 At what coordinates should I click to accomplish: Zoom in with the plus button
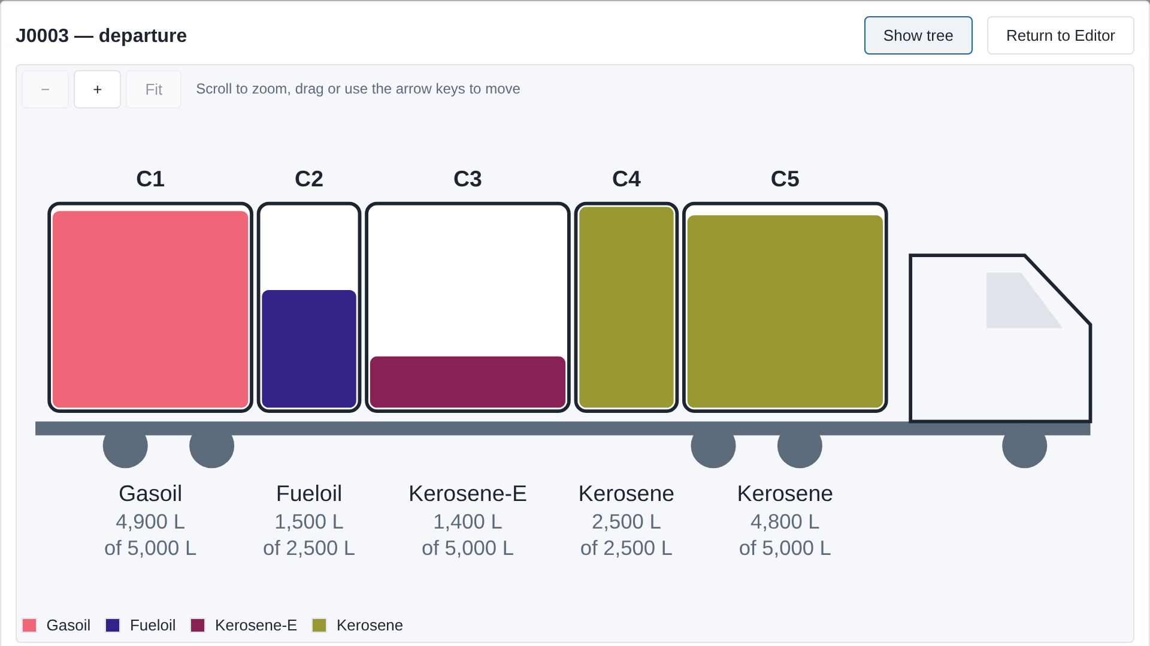(x=97, y=89)
